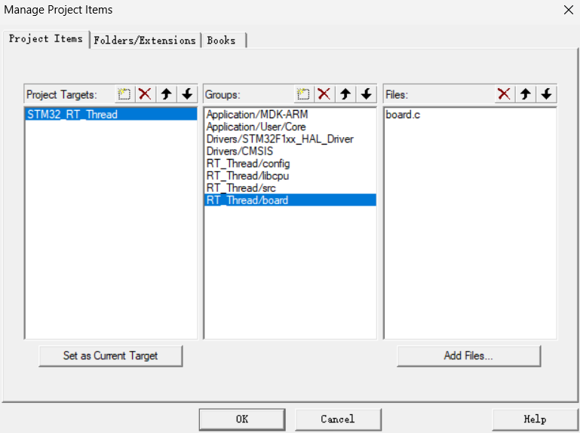Open the Books tab
580x433 pixels.
pos(223,40)
